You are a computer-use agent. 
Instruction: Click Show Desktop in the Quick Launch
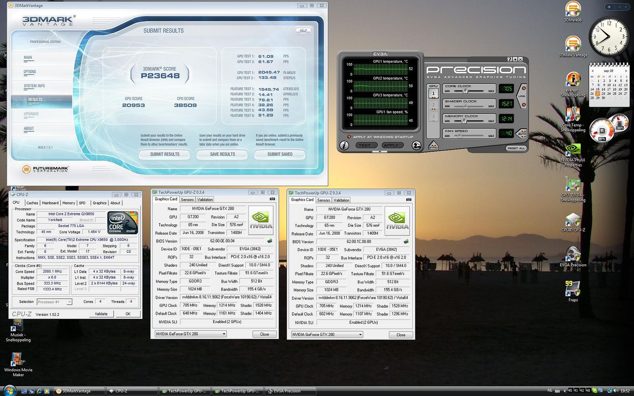(24, 391)
